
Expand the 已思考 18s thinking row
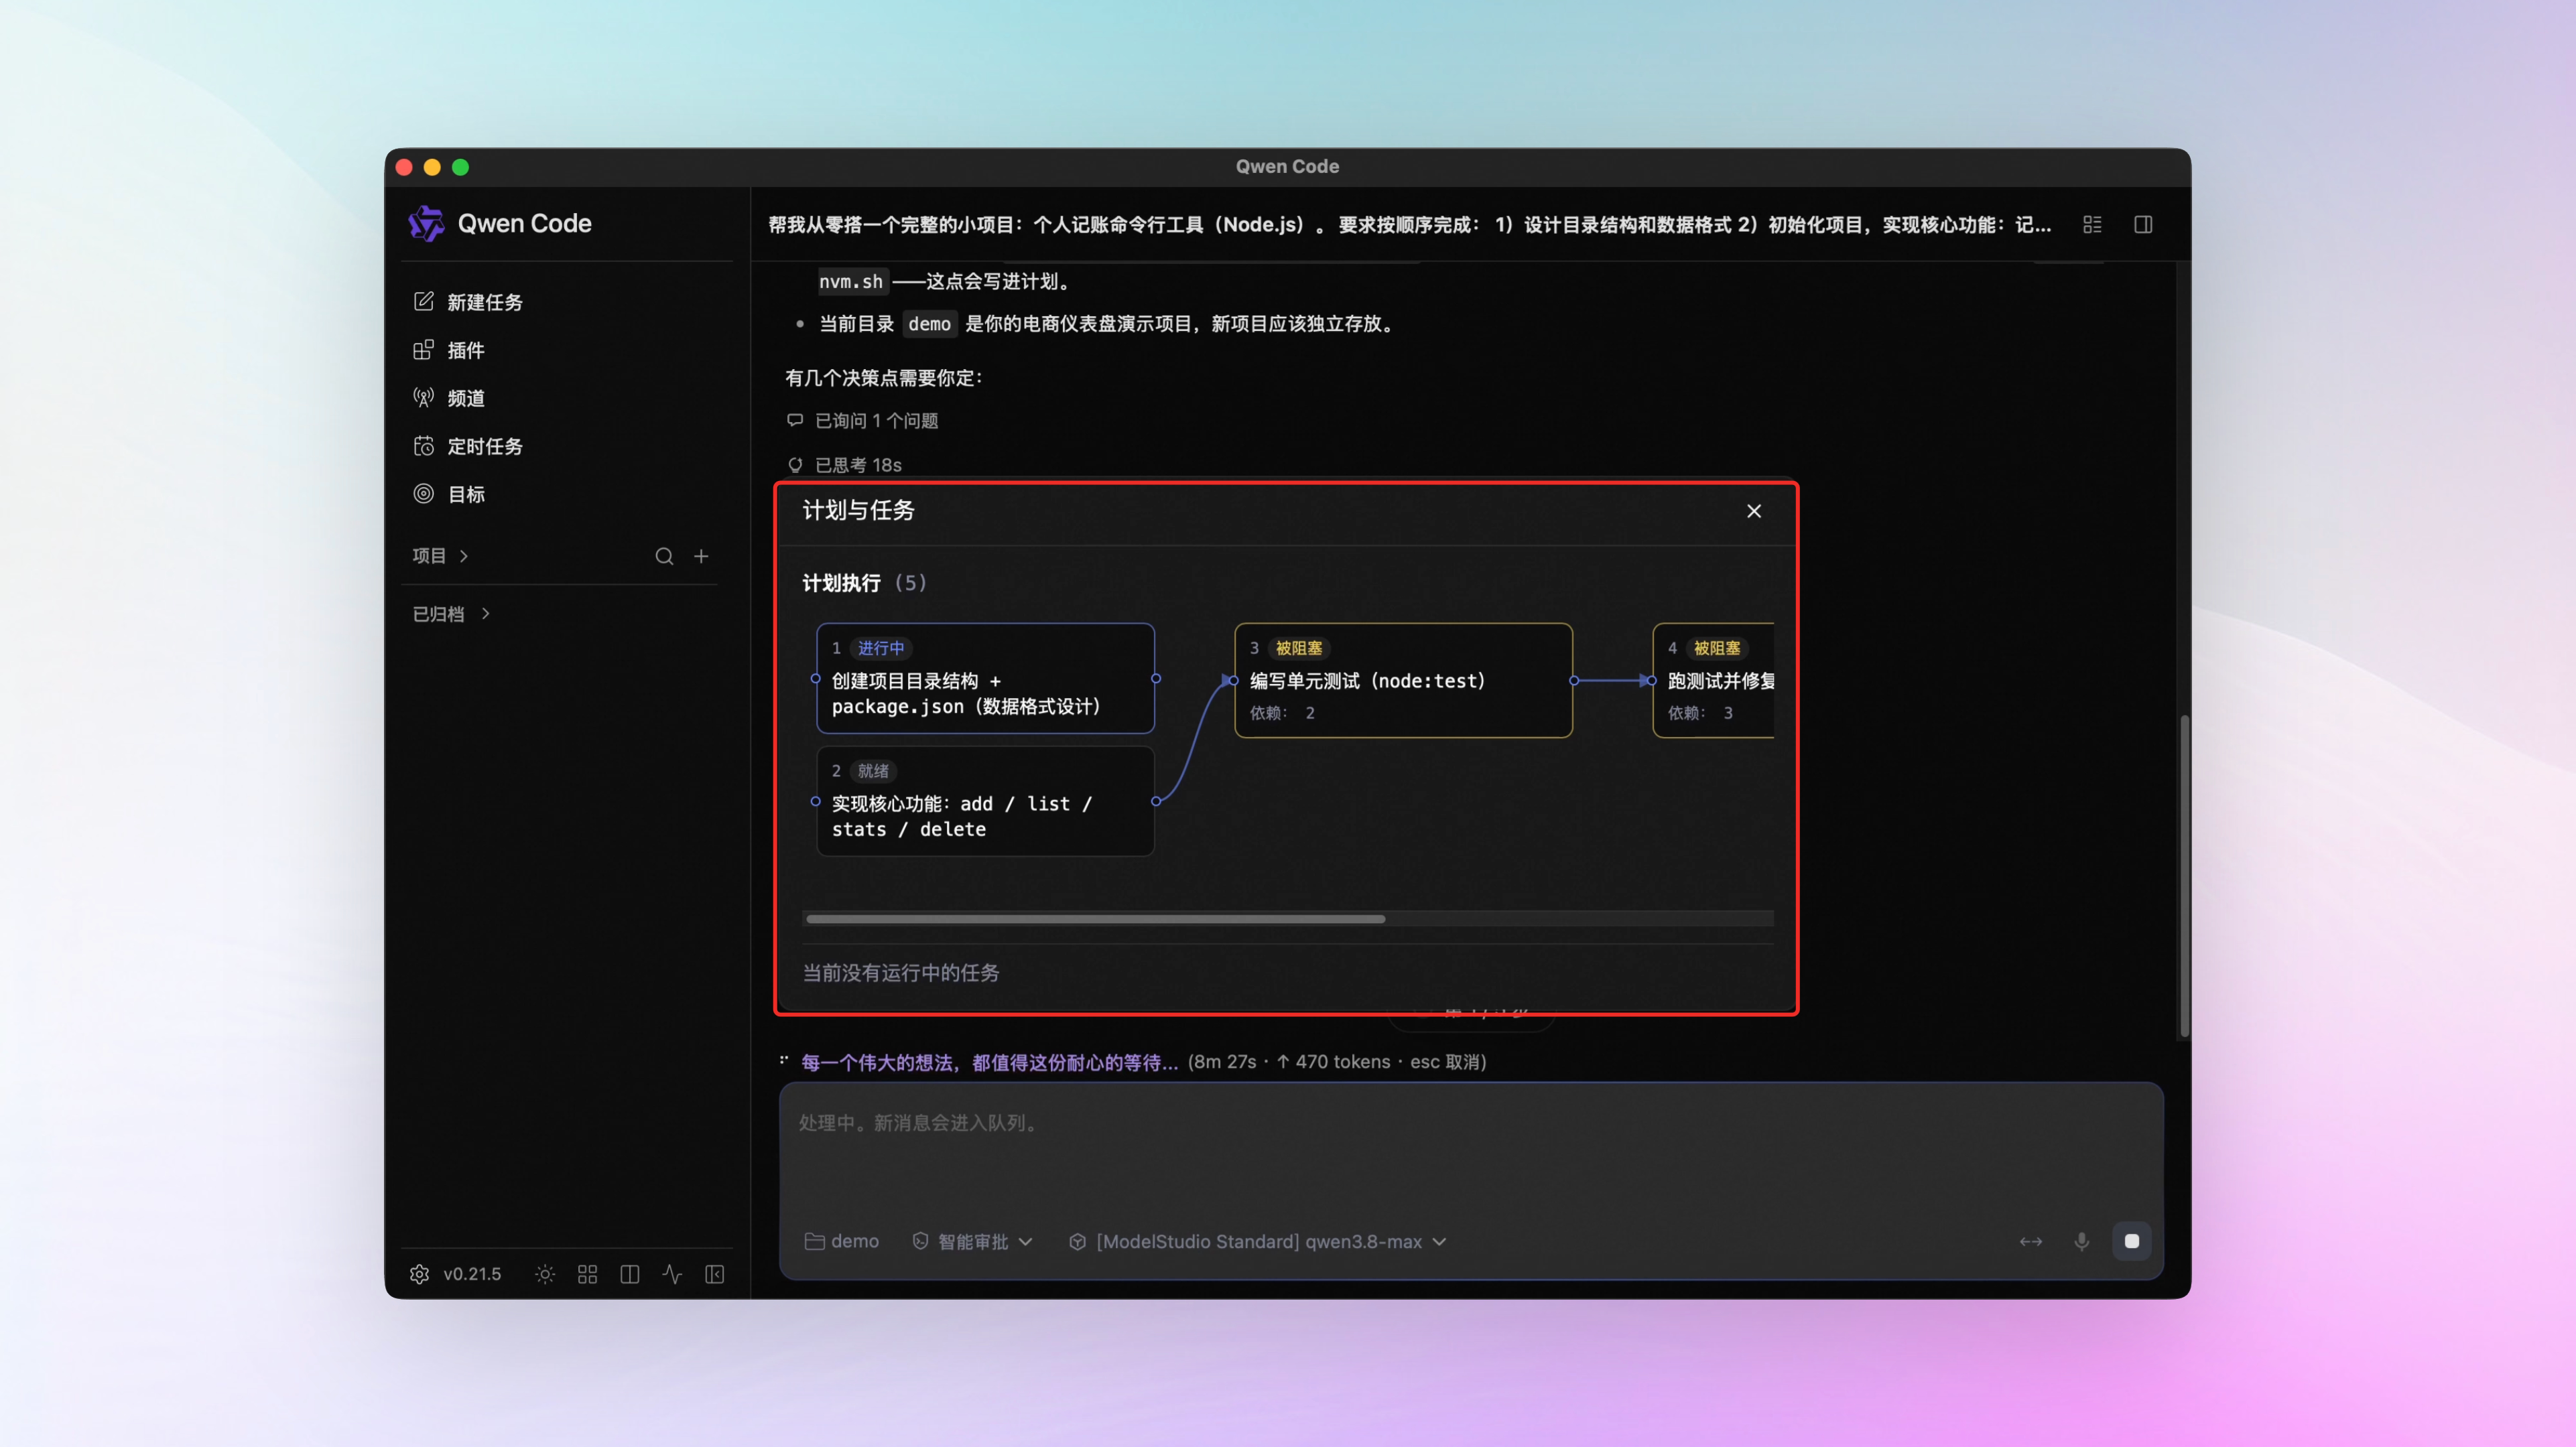(845, 465)
